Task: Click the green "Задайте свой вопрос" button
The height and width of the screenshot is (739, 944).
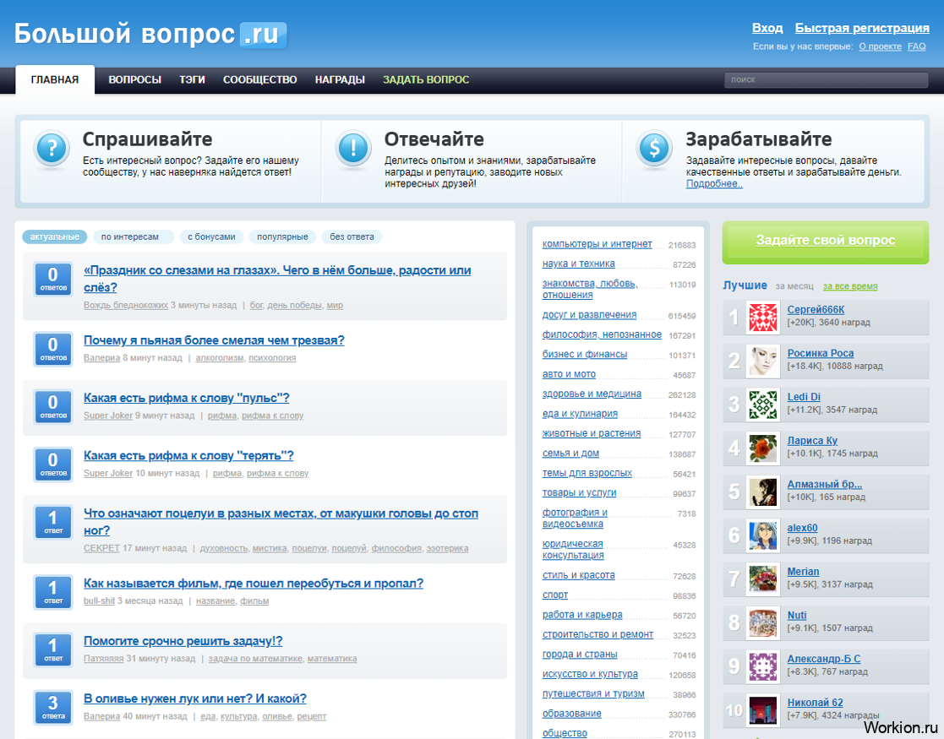Action: [826, 242]
